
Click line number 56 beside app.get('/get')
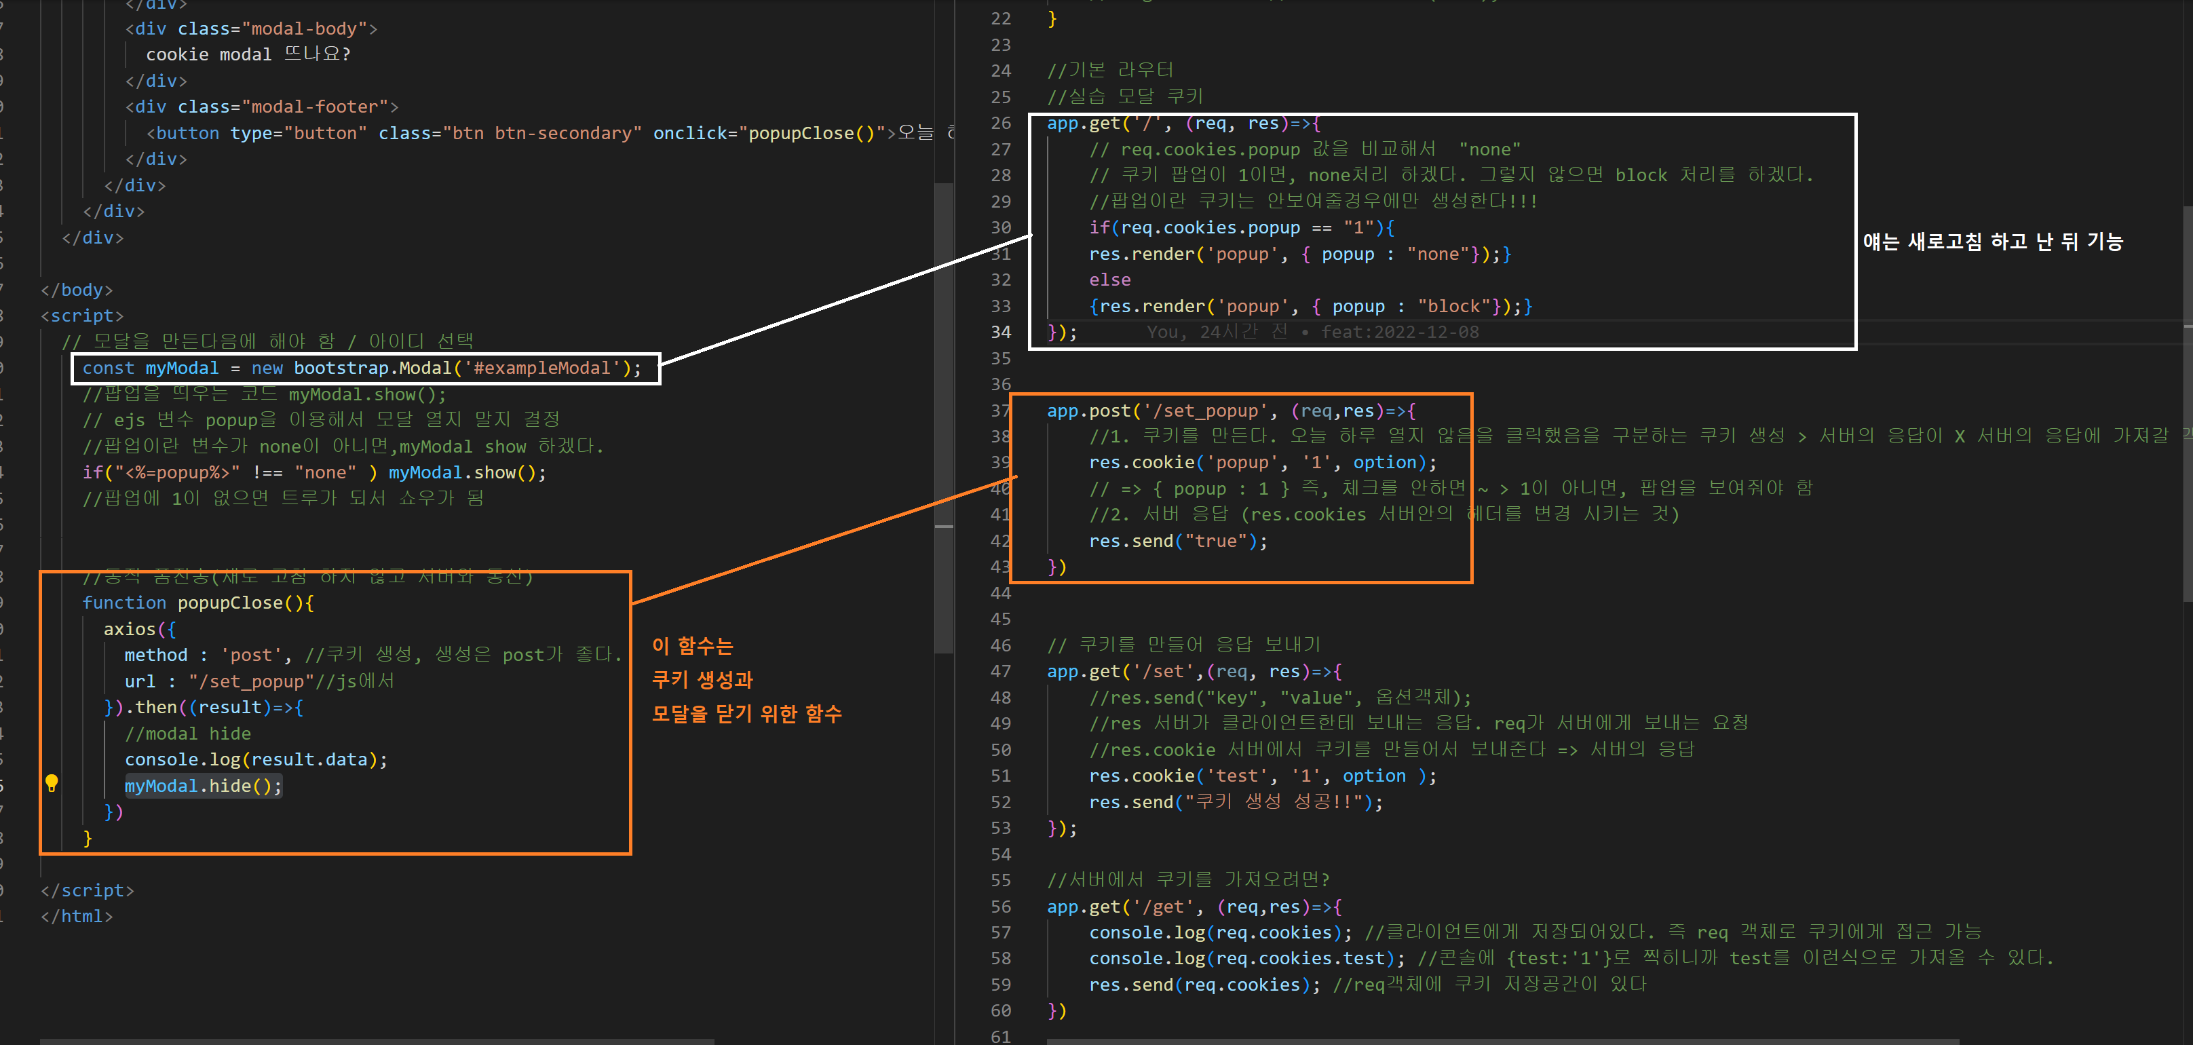(1000, 906)
